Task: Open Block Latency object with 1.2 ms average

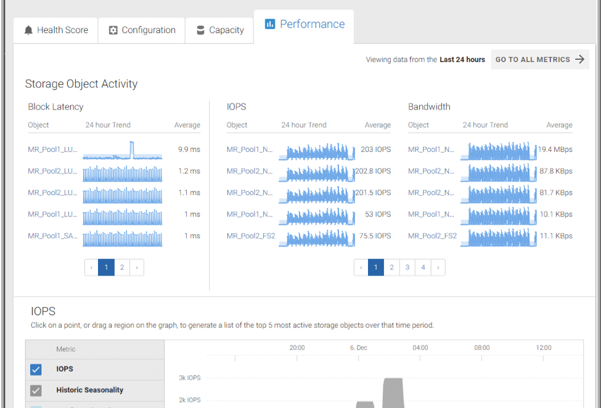Action: pyautogui.click(x=52, y=171)
